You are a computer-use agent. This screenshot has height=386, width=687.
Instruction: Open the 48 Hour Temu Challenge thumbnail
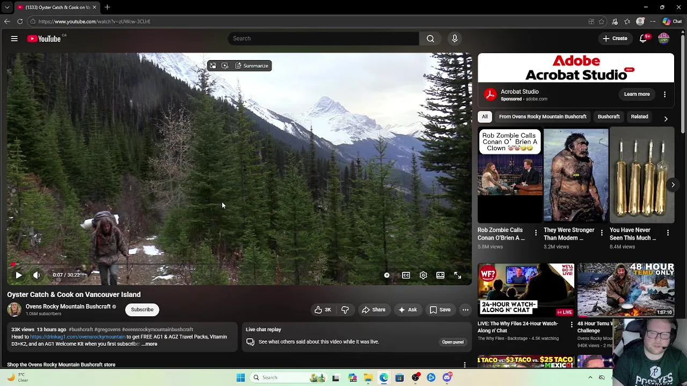[x=626, y=290]
